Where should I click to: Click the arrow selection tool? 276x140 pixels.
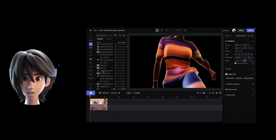click(157, 31)
